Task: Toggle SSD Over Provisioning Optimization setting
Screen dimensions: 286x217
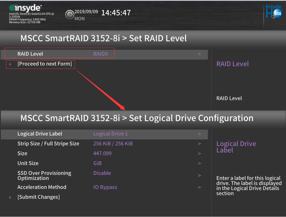Action: tap(104, 175)
